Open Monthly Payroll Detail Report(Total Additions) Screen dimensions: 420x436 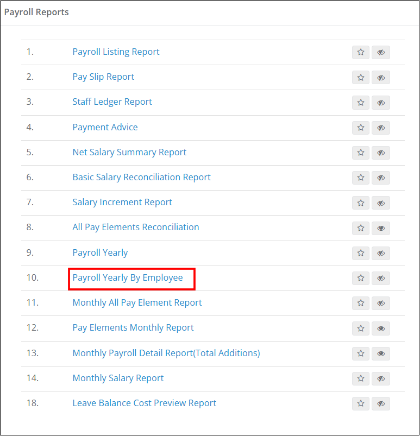coord(166,353)
